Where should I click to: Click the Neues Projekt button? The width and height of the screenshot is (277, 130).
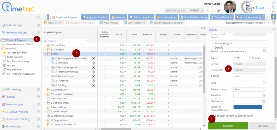(x=54, y=23)
